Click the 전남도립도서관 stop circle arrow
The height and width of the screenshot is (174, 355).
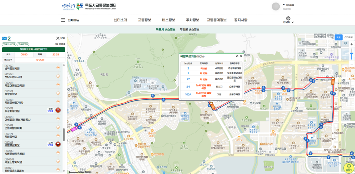tap(58, 76)
